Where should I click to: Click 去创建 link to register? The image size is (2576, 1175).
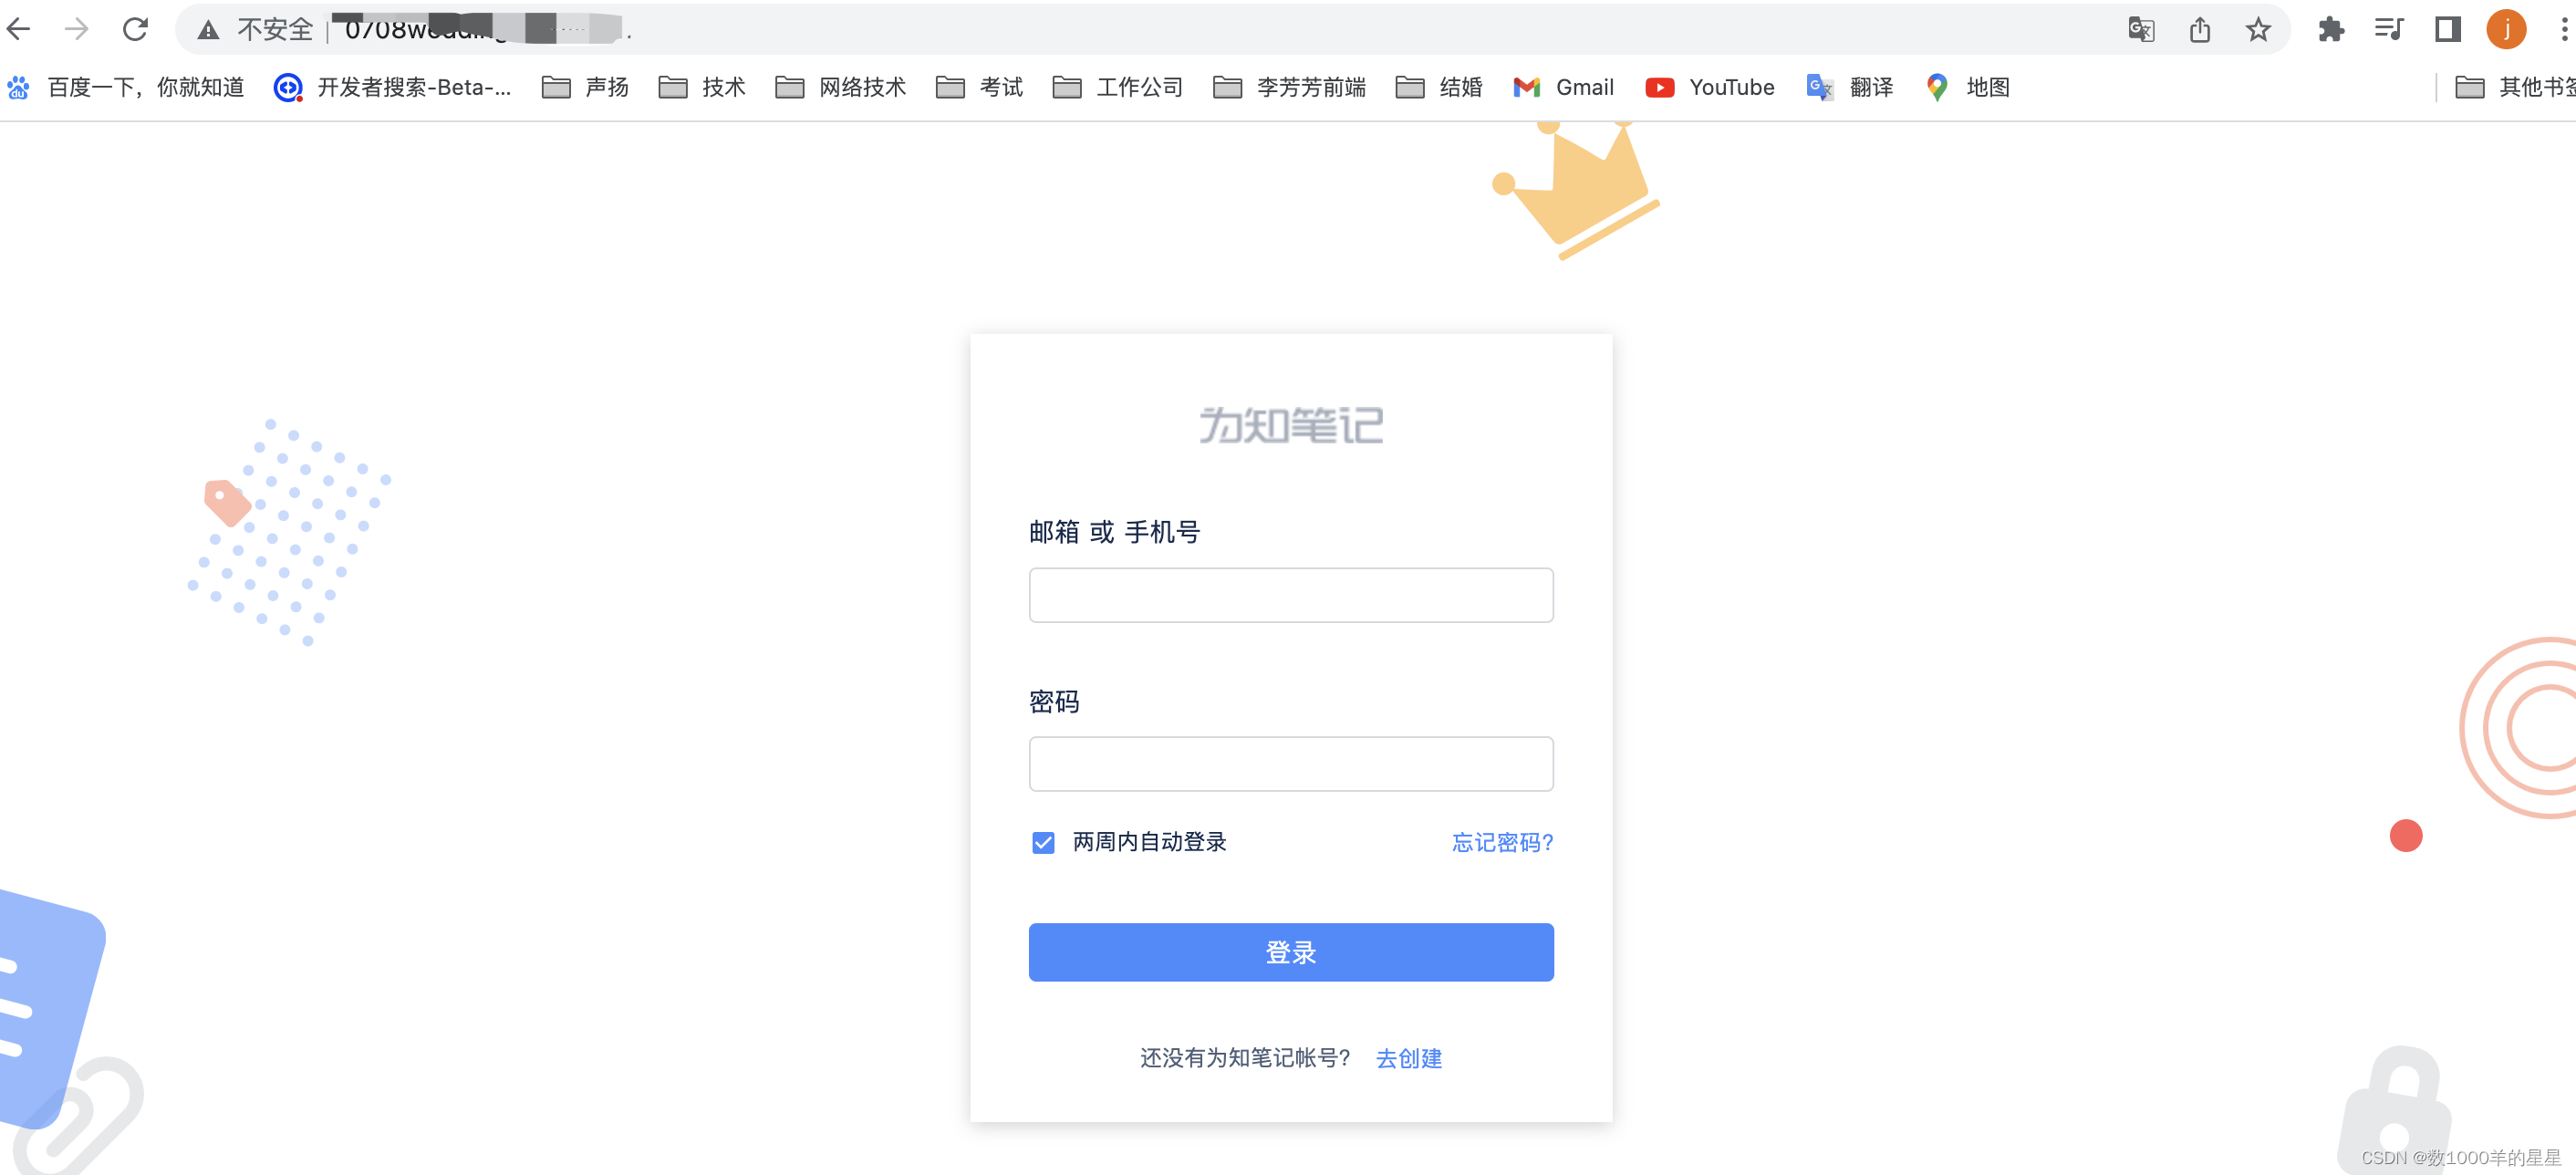coord(1409,1058)
